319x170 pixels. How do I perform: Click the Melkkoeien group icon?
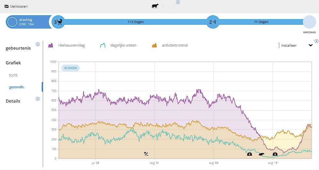(x=7, y=7)
